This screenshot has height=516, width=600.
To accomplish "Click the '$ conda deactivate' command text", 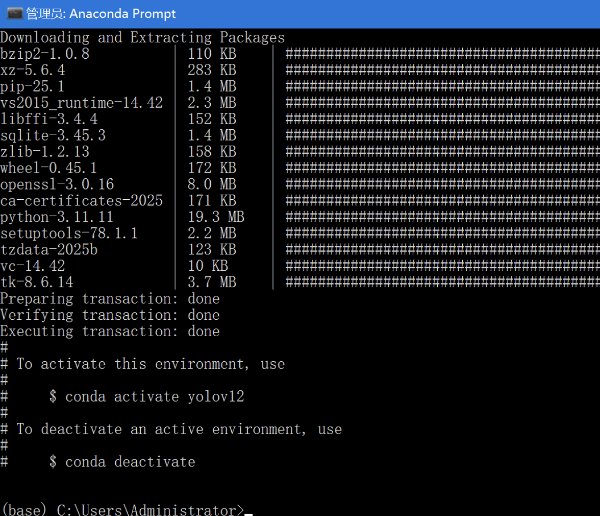I will tap(122, 462).
